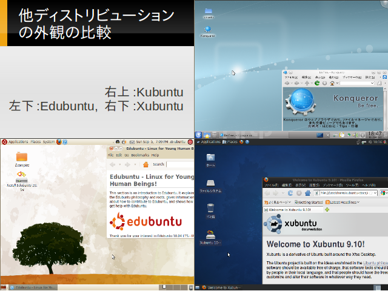The image size is (388, 291).
Task: Expand the back dropdown in Edubuntu help browser
Action: (120, 164)
